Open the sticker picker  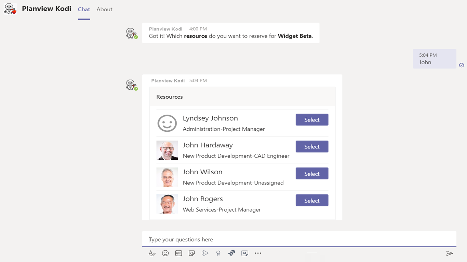192,253
